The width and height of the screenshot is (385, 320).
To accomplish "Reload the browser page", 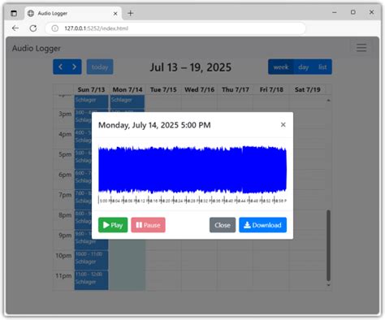I will coord(33,28).
